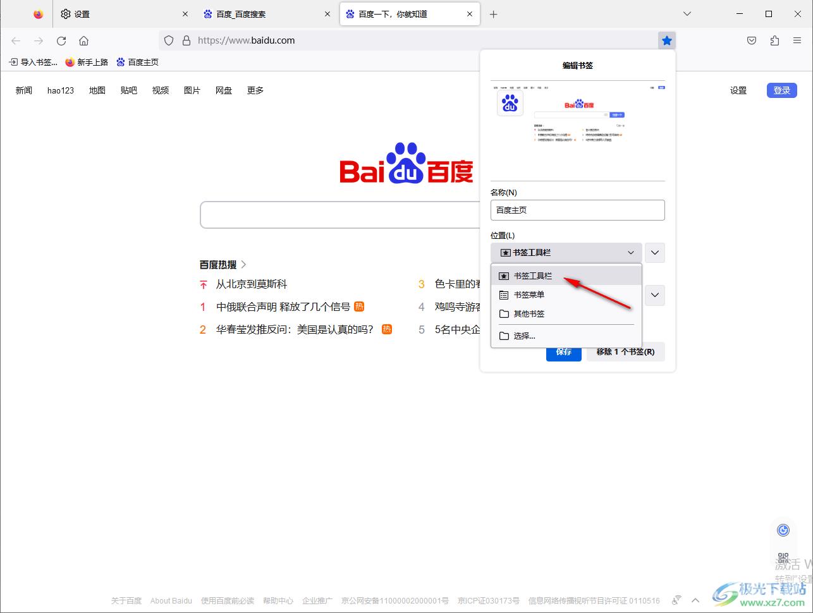Click the 保存 button in bookmark panel
Screen dimensions: 813x613
564,352
